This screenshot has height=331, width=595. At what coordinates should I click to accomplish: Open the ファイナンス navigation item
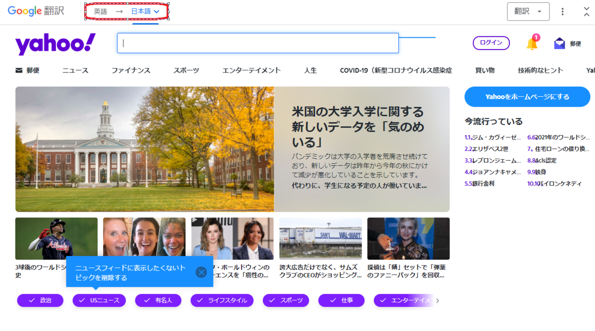pyautogui.click(x=131, y=70)
